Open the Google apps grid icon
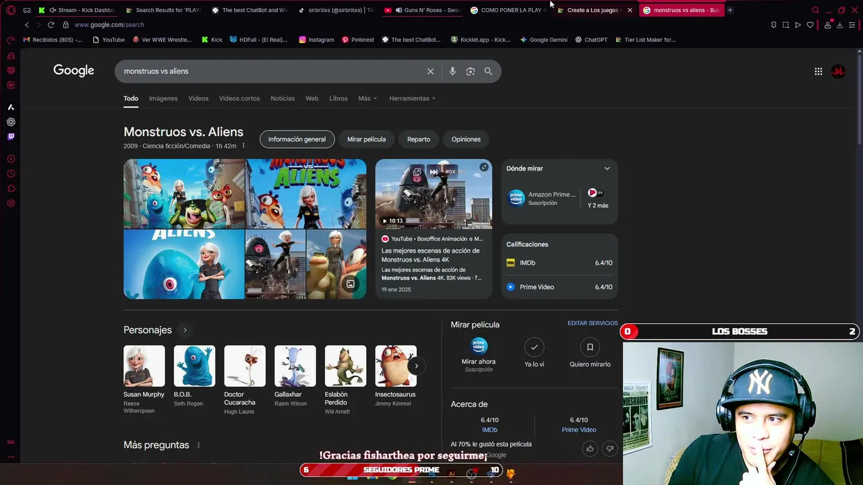Screen dimensions: 863x485 [x=819, y=71]
